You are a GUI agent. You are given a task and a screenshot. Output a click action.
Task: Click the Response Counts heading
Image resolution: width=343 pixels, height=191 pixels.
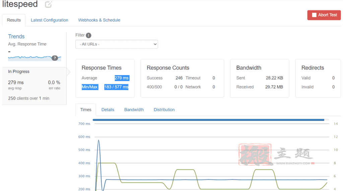point(168,68)
